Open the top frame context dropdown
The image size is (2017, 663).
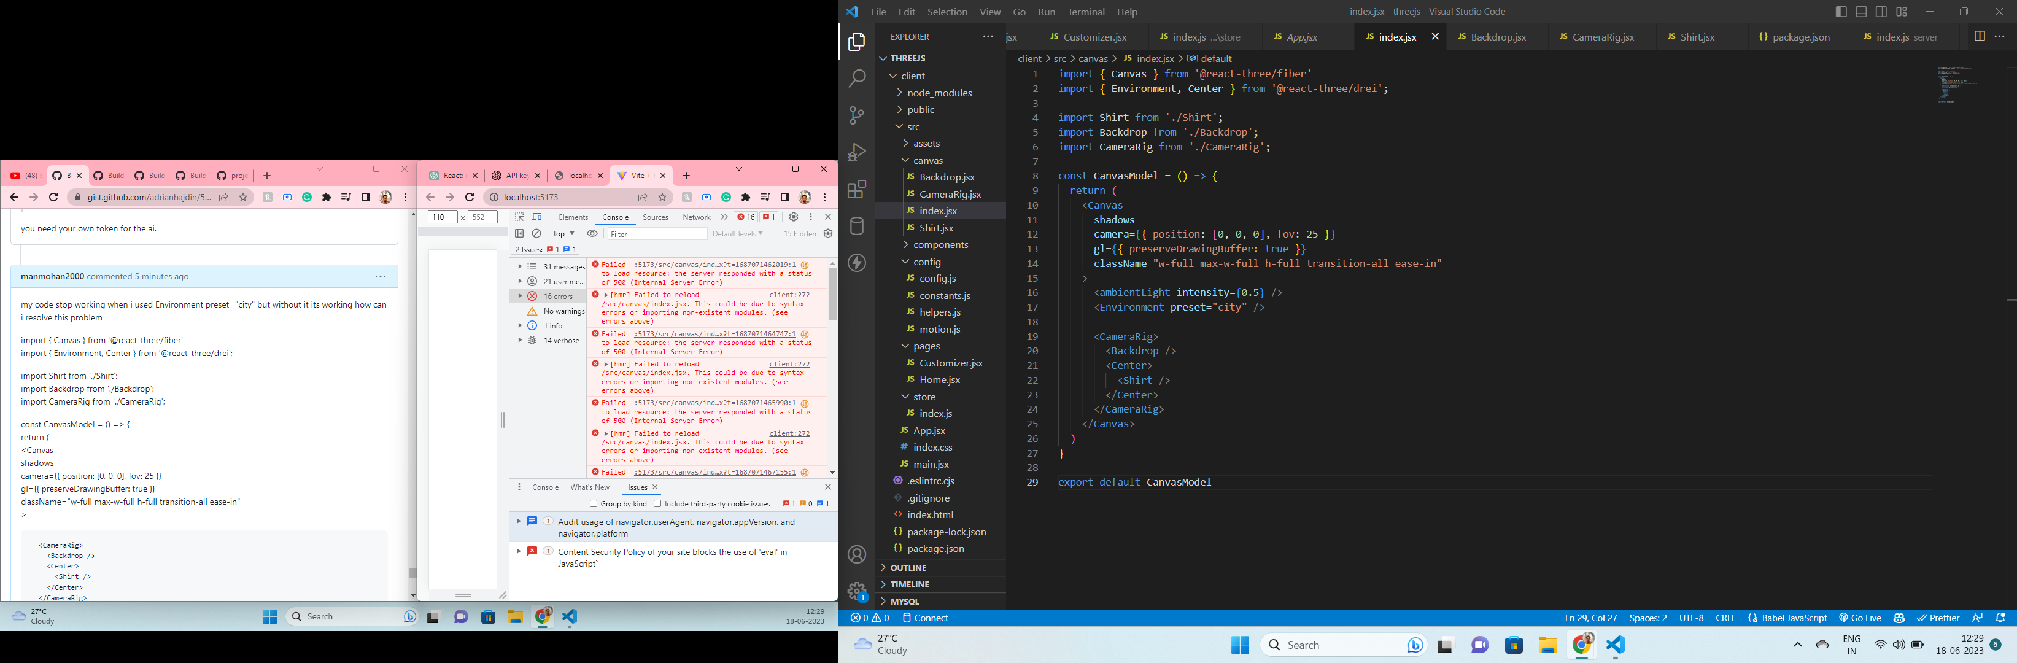pos(562,233)
